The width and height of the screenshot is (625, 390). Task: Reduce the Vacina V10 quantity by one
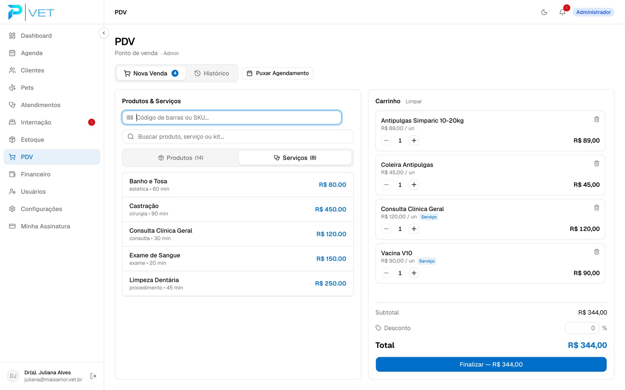pos(386,273)
